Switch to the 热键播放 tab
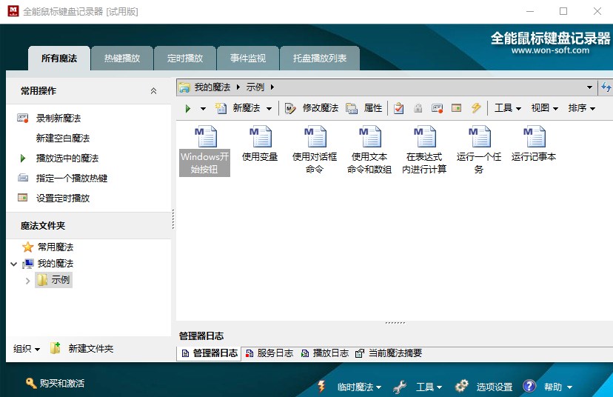Image resolution: width=613 pixels, height=397 pixels. pos(121,58)
